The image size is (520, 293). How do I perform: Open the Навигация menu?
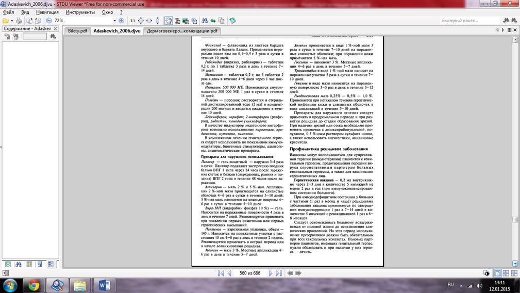(47, 12)
